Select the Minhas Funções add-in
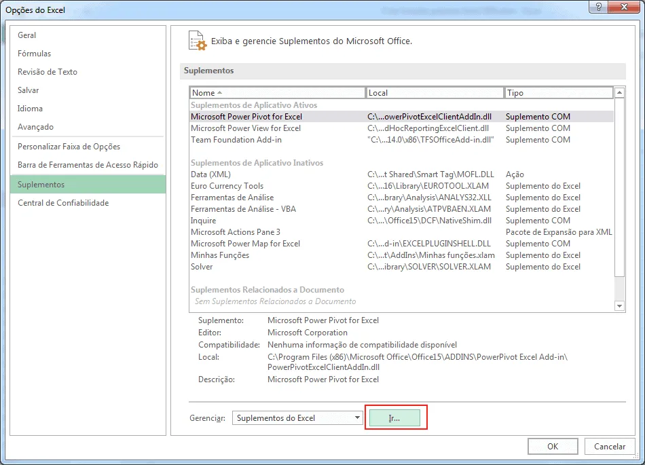This screenshot has height=465, width=645. tap(401, 255)
